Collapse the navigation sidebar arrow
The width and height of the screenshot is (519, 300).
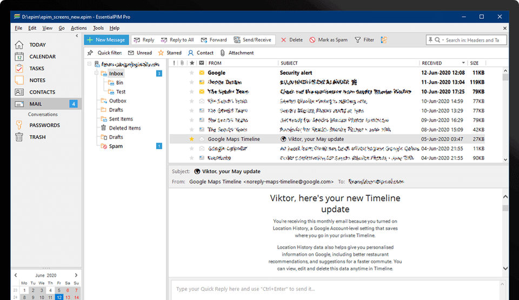77,36
